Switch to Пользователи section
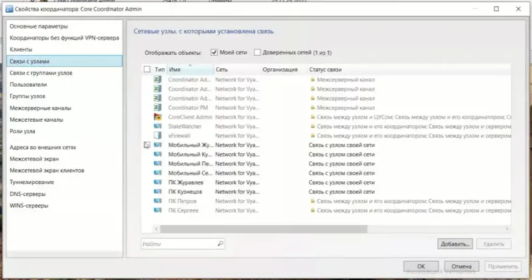The image size is (532, 280). tap(64, 85)
